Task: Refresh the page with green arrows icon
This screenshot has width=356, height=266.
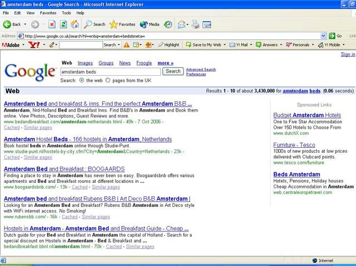Action: [63, 25]
